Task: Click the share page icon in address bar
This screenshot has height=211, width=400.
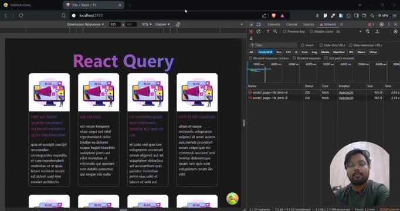Action: click(x=264, y=16)
